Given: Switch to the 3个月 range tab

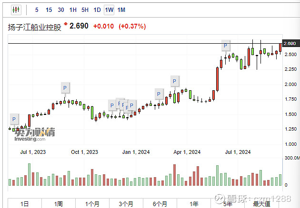Looking at the screenshot, I should (x=126, y=204).
